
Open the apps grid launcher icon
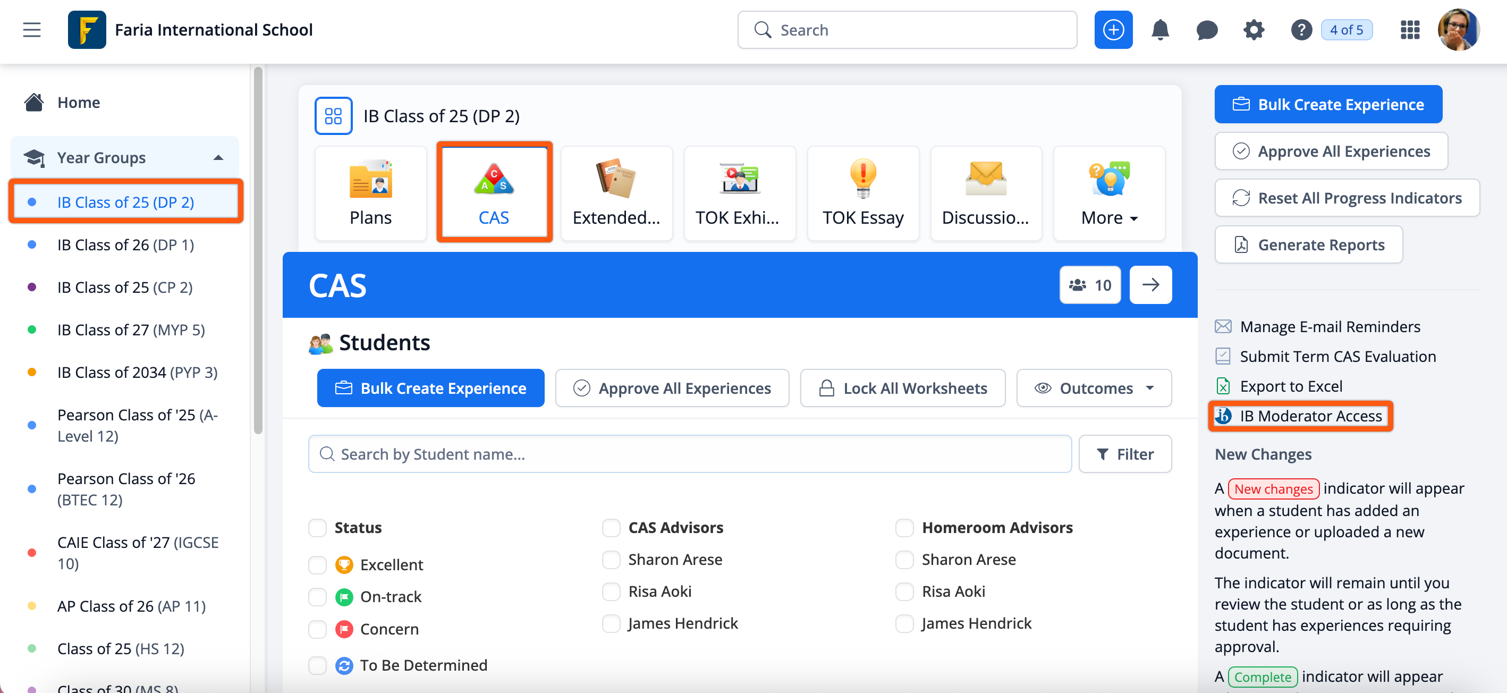[x=1410, y=30]
